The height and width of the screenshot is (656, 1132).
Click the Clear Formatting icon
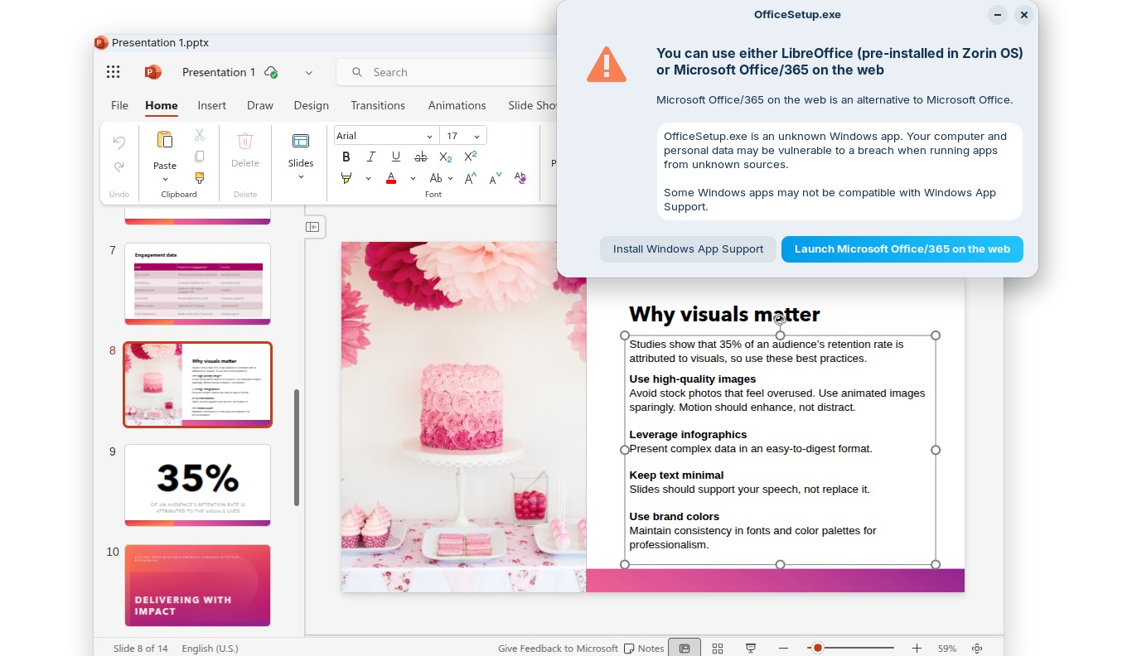pyautogui.click(x=520, y=177)
